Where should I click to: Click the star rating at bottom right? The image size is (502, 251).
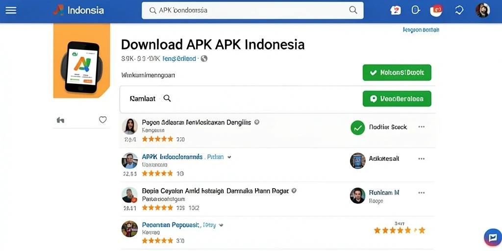[x=400, y=230]
